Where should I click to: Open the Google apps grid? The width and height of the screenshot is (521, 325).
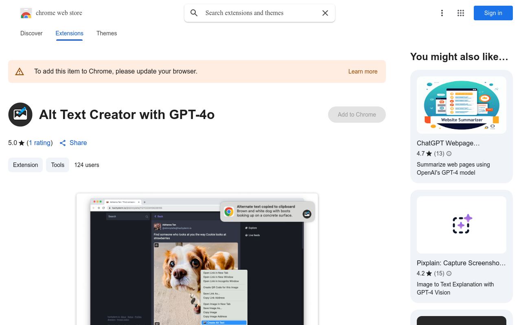pos(461,13)
